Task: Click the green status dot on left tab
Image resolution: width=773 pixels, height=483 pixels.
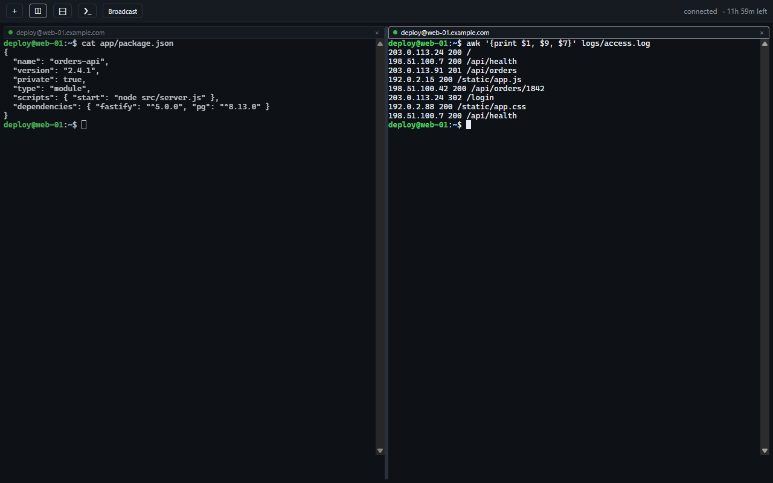Action: pos(10,33)
